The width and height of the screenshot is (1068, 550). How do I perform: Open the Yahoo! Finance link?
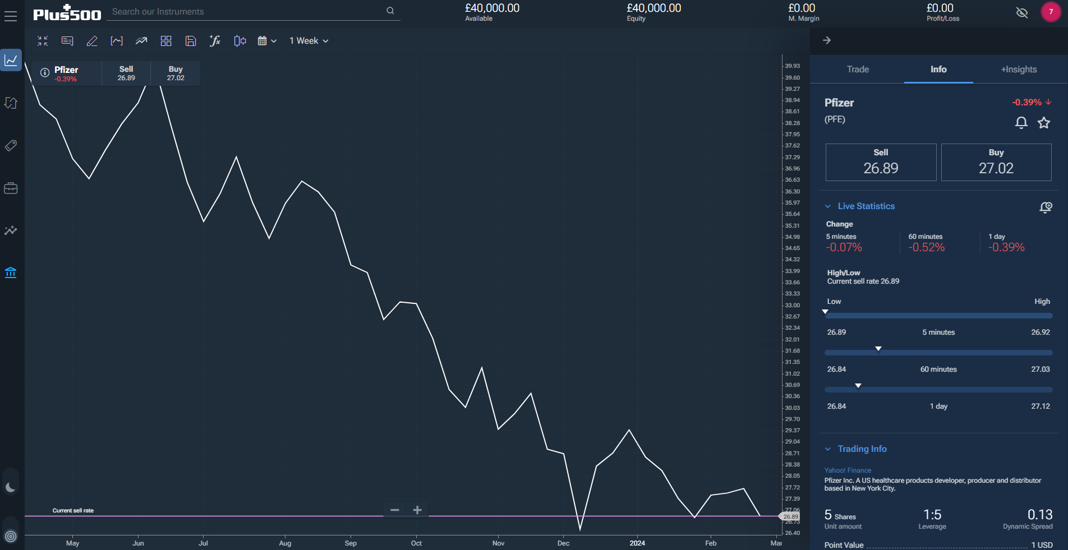click(848, 470)
